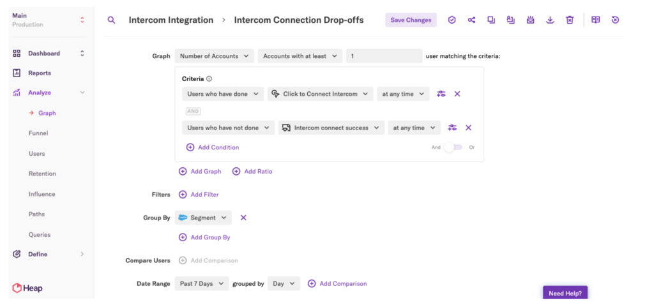Toggle the And/Or switch
The height and width of the screenshot is (307, 654).
coord(453,147)
